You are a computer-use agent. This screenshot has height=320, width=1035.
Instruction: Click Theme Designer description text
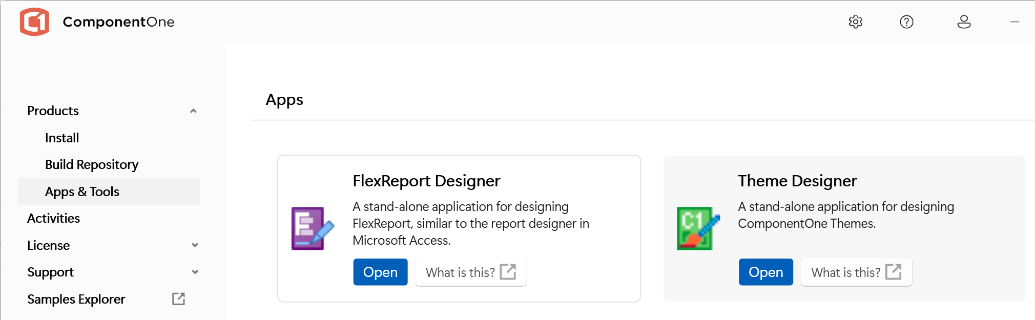pos(846,215)
